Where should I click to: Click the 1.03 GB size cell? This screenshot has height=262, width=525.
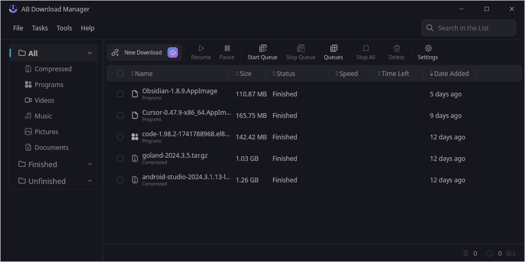[x=247, y=158]
